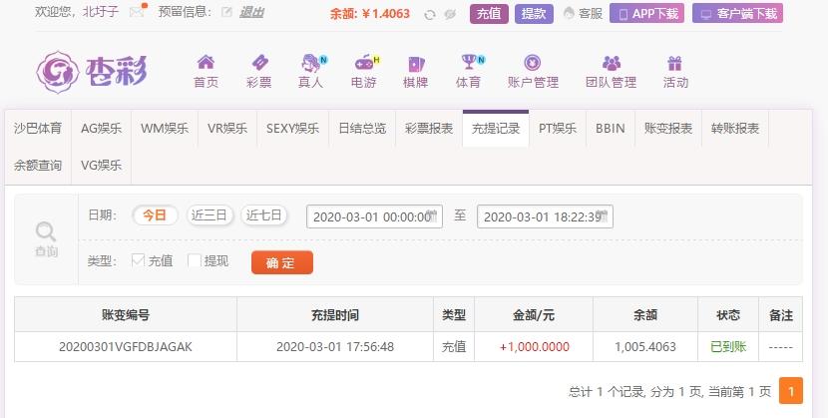Image resolution: width=828 pixels, height=418 pixels.
Task: Open calendar icon in end date field
Action: coord(603,215)
